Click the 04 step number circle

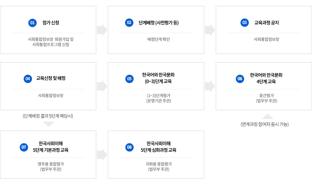click(x=28, y=79)
